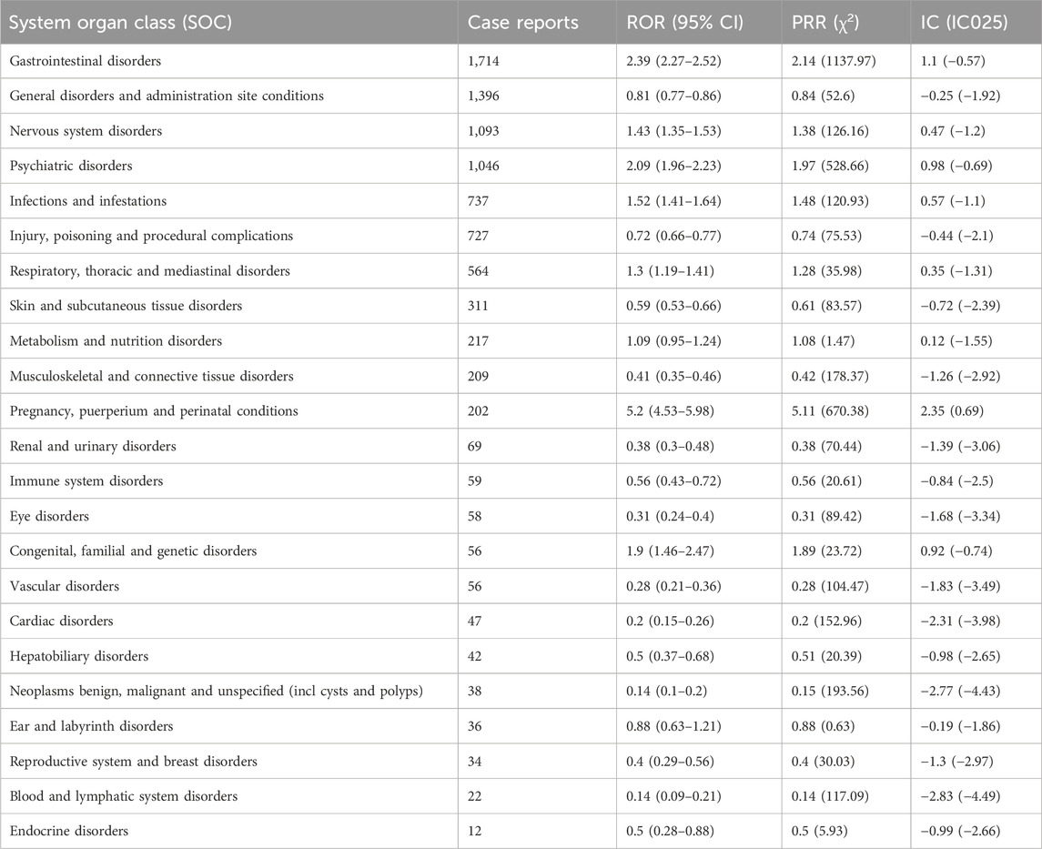Viewport: 1042px width, 849px height.
Task: Select 'Pregnancy, puerperium and perinatal conditions'
Action: point(154,410)
